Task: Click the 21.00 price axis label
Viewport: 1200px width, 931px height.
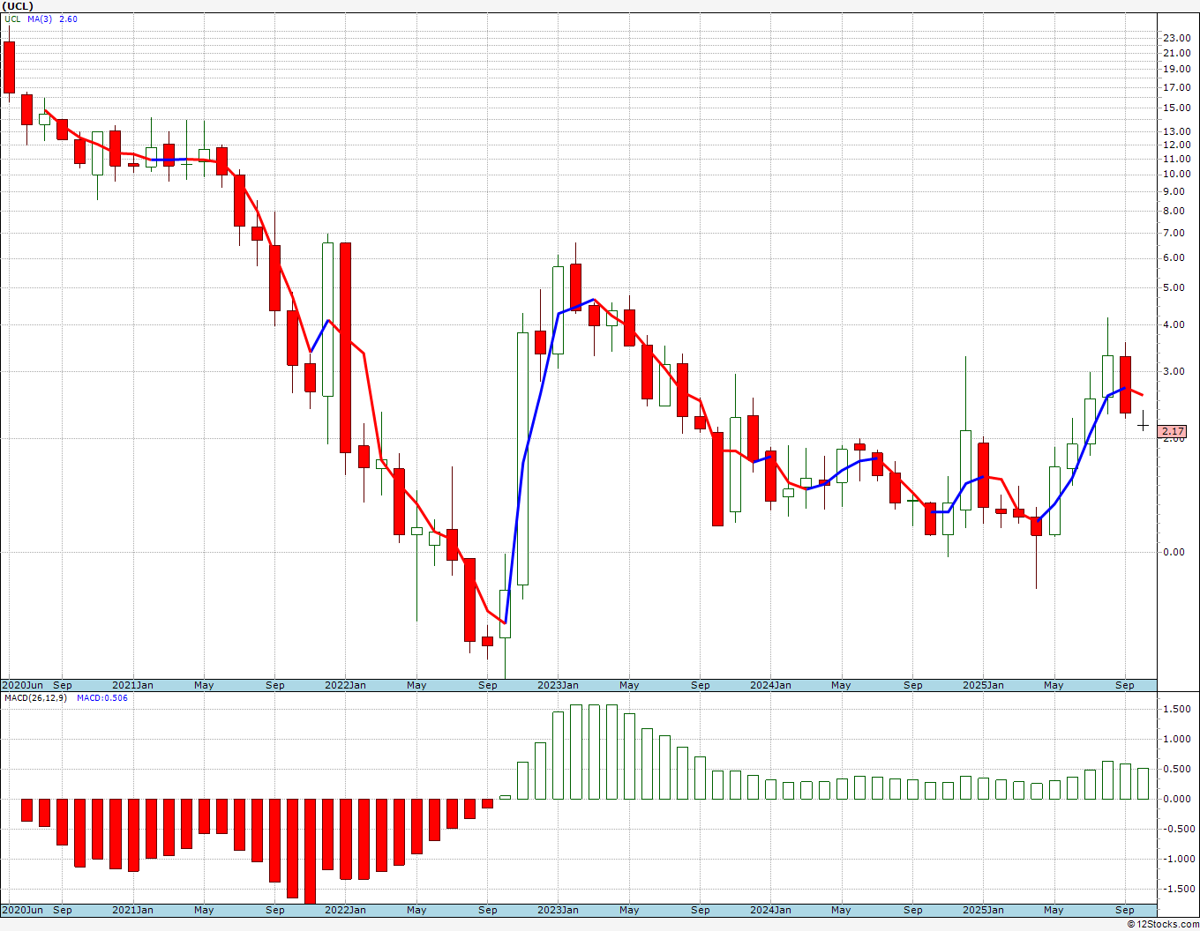Action: [1177, 53]
